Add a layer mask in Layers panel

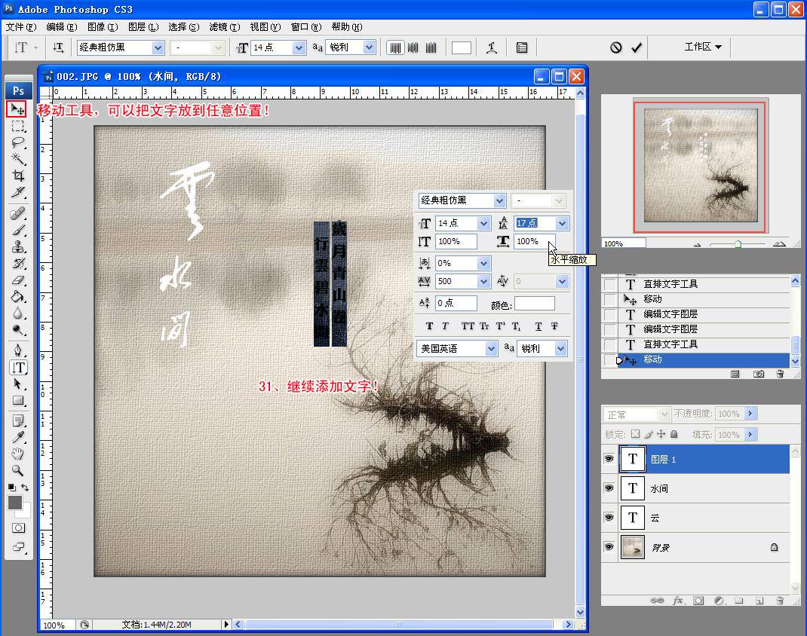click(698, 600)
